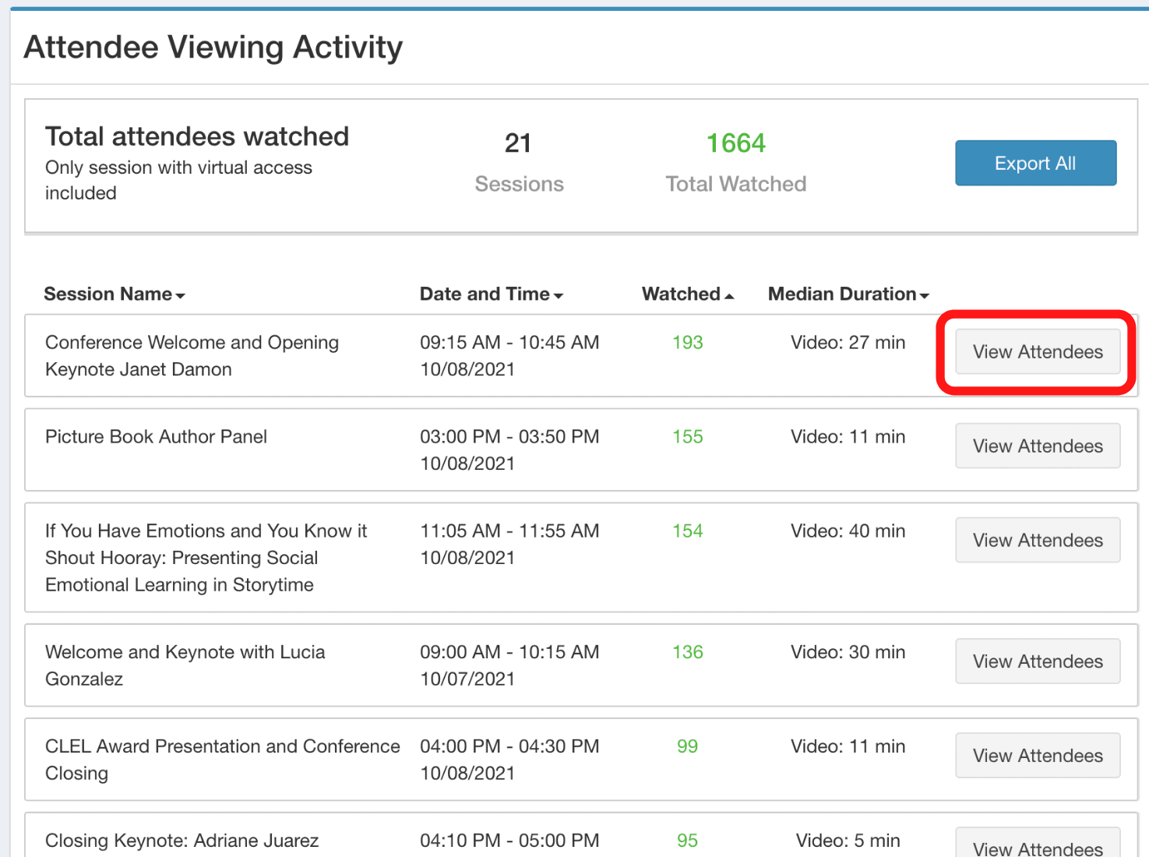Viewport: 1149px width, 857px height.
Task: View attendees for CLEL Award Presentation
Action: tap(1037, 756)
